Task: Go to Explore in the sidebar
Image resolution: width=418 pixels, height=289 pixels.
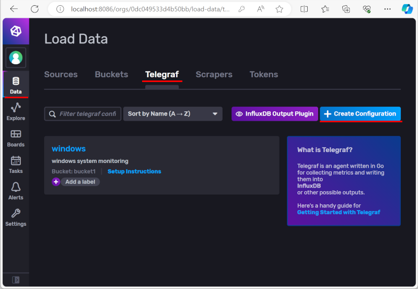Action: pyautogui.click(x=16, y=112)
